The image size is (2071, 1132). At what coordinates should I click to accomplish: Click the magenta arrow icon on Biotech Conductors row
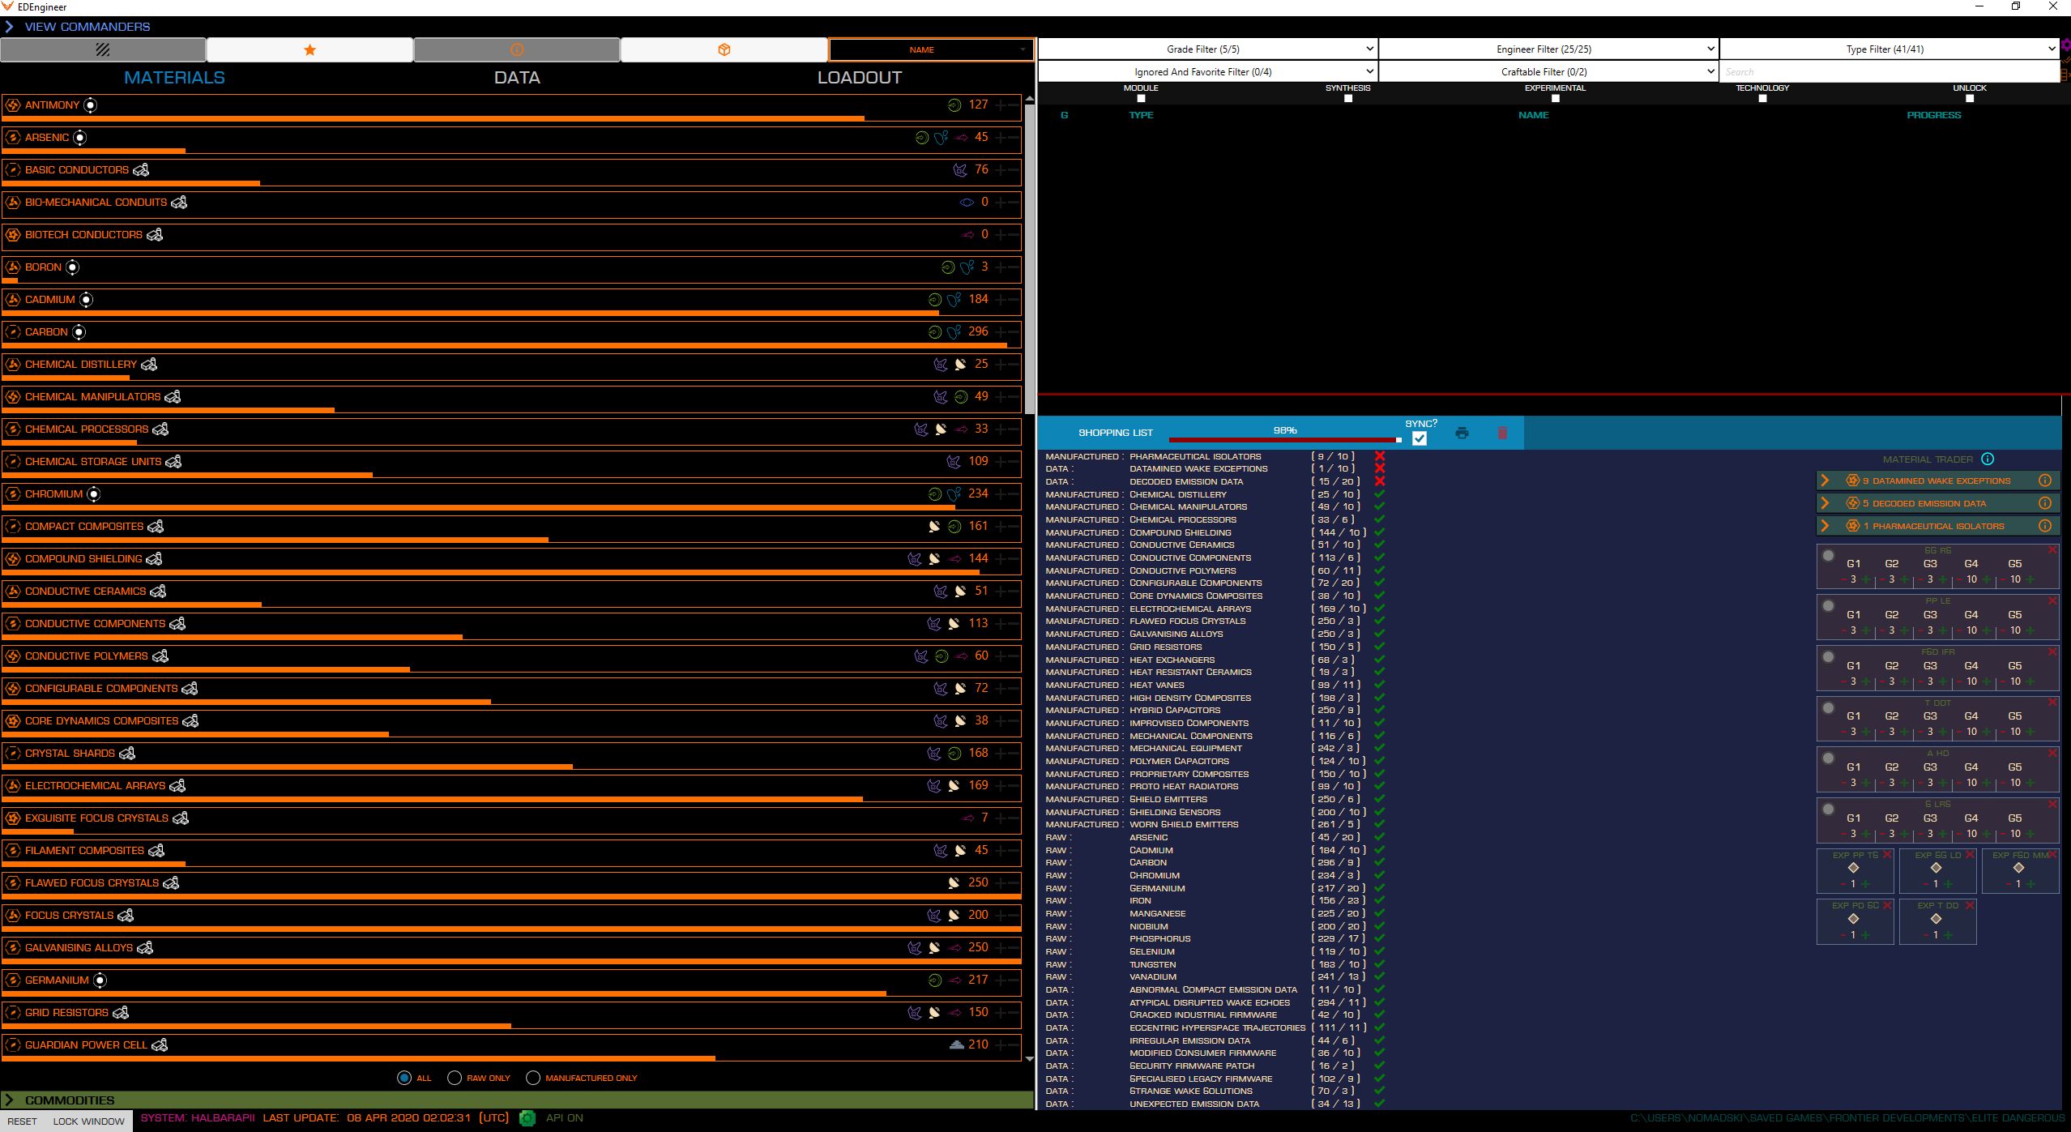click(968, 235)
